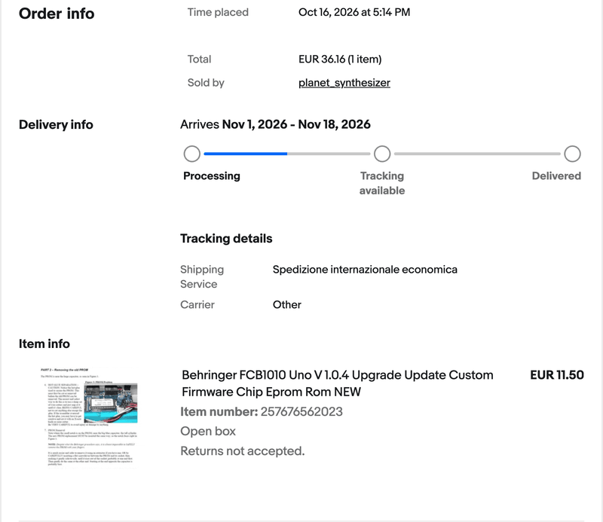Open the Behringer FCB1010 item thumbnail
The height and width of the screenshot is (522, 603).
pos(89,417)
